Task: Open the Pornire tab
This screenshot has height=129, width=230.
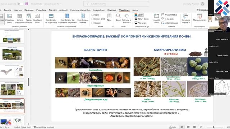Action: pos(8,10)
